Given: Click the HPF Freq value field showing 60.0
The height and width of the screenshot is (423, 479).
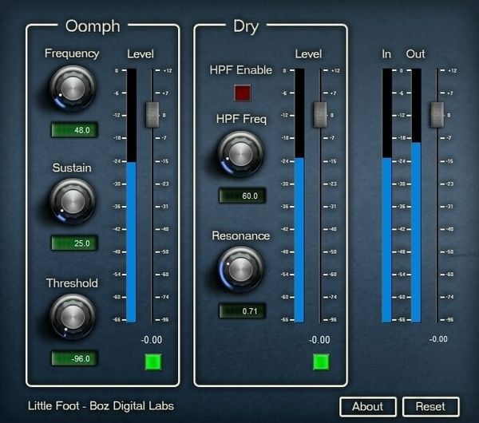Looking at the screenshot, I should (x=242, y=196).
